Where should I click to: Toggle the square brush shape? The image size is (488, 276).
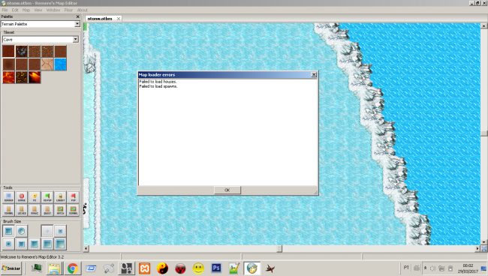click(9, 231)
